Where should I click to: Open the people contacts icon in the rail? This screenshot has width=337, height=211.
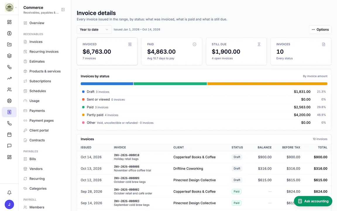pos(9,90)
